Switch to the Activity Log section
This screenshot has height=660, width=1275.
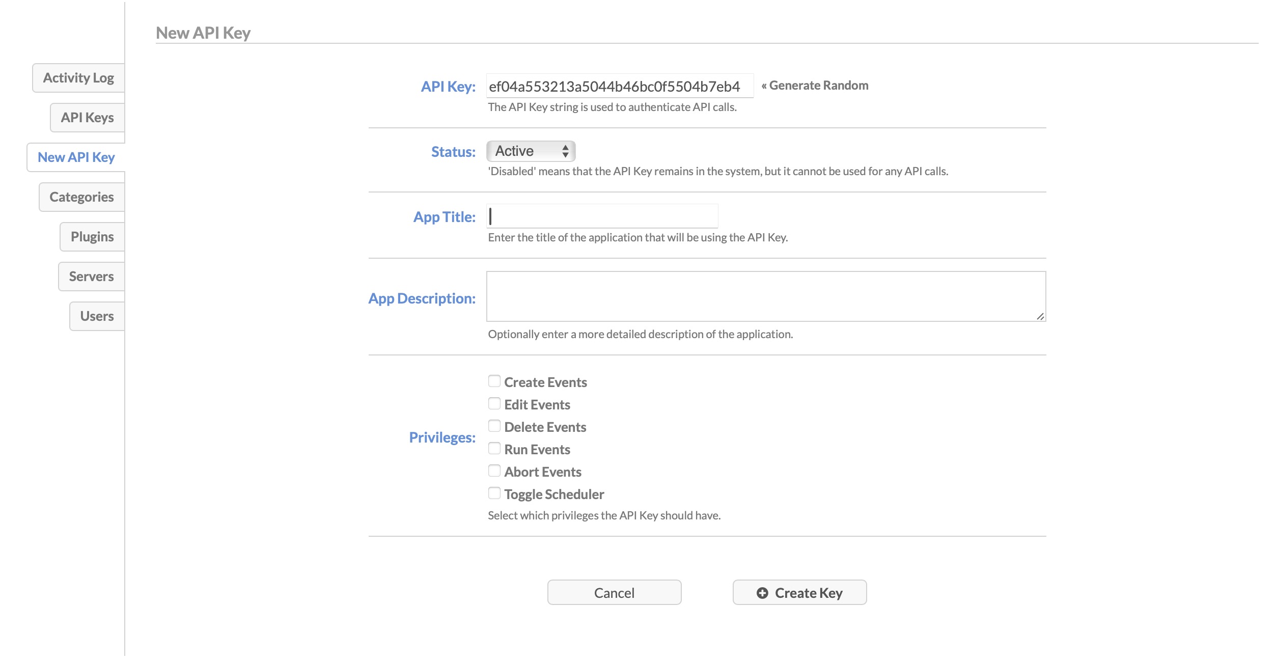tap(78, 77)
